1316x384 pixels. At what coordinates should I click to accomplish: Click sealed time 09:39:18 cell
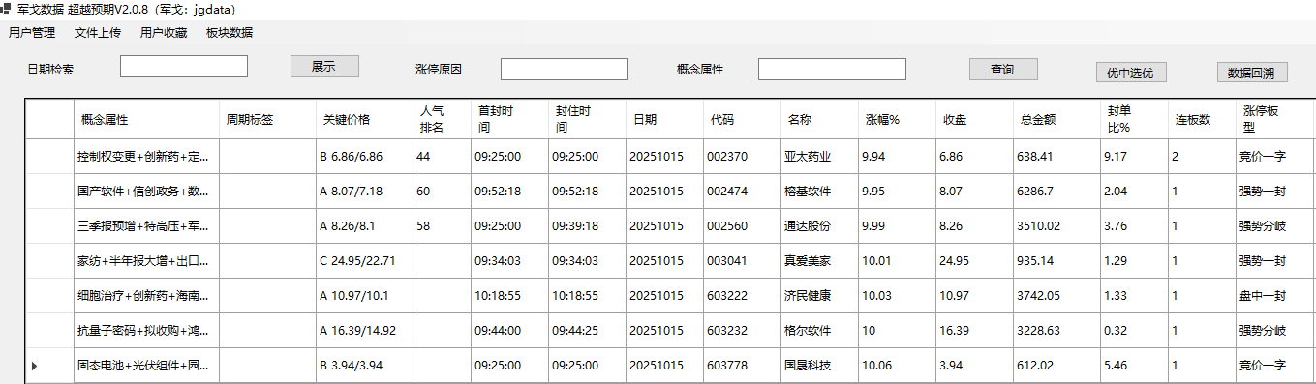tap(588, 226)
